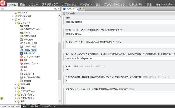Collapse the バケット folder node
The width and height of the screenshot is (175, 108).
13,19
